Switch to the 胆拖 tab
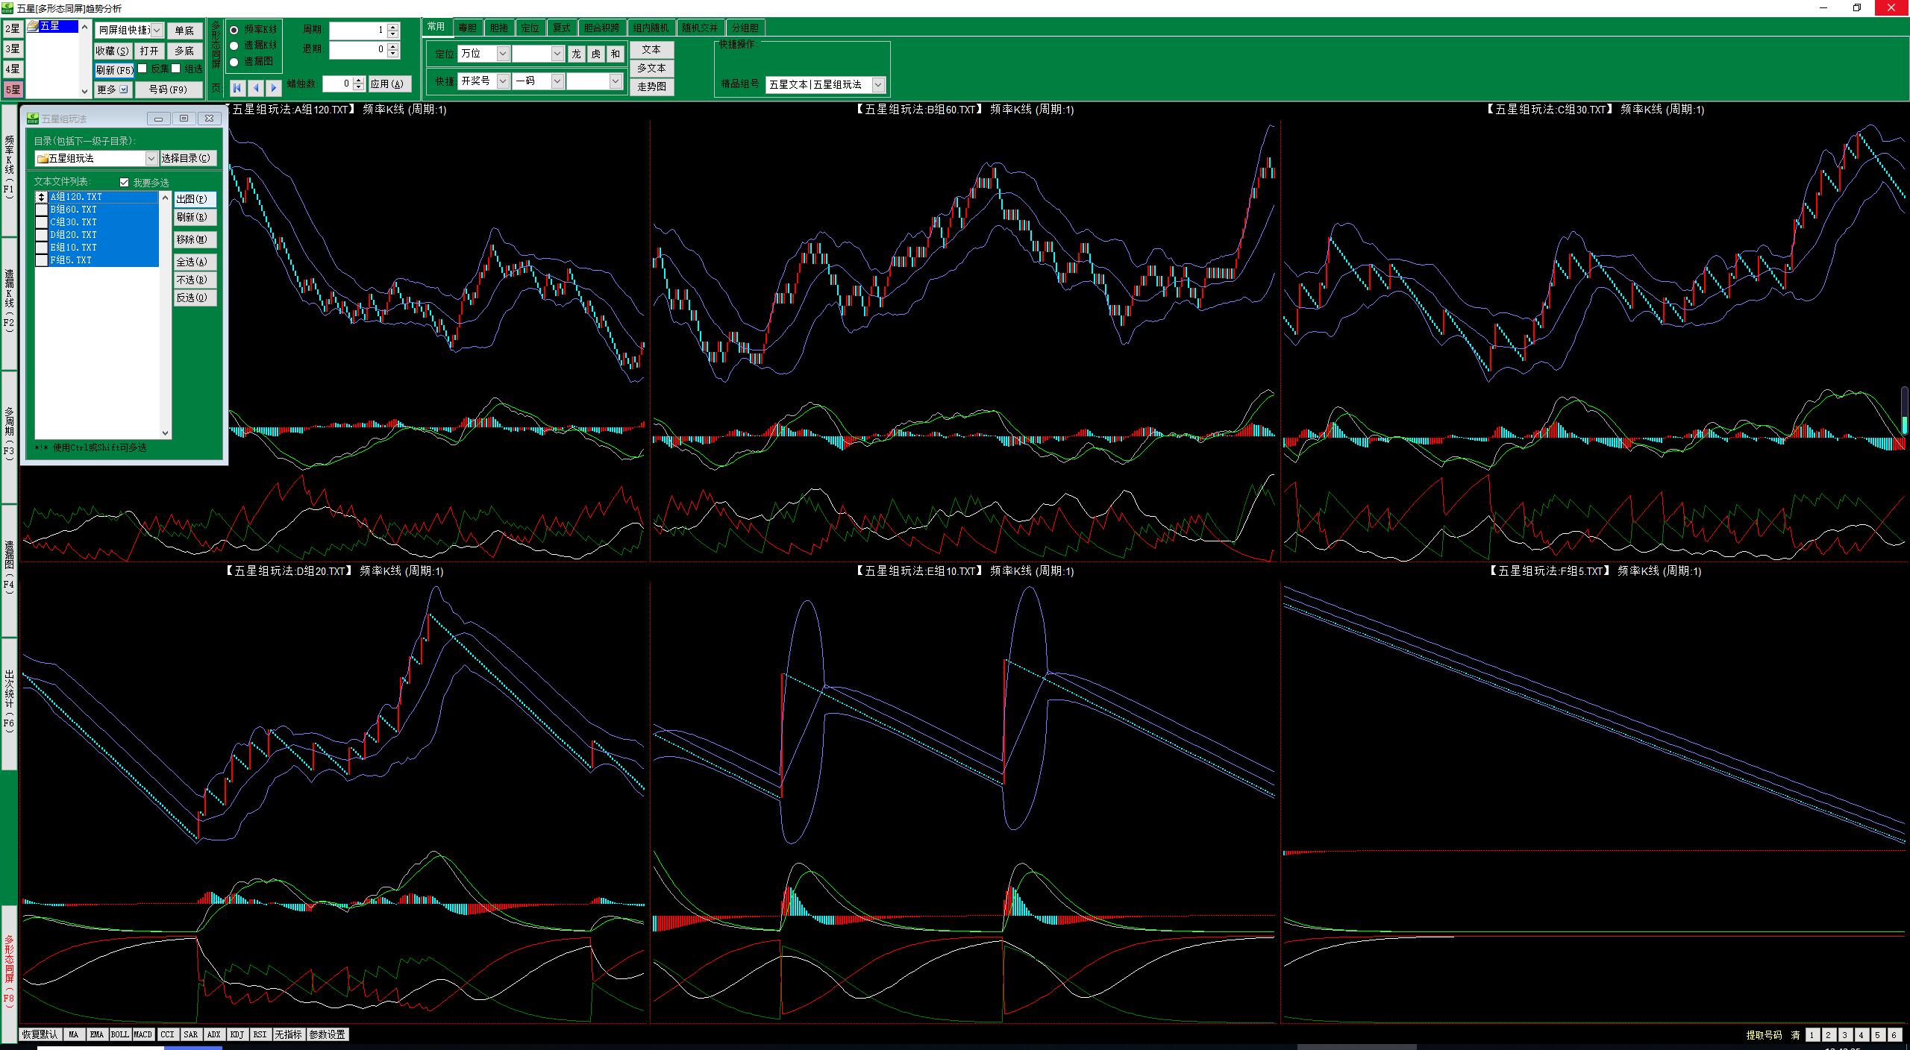The height and width of the screenshot is (1050, 1910). pyautogui.click(x=499, y=28)
